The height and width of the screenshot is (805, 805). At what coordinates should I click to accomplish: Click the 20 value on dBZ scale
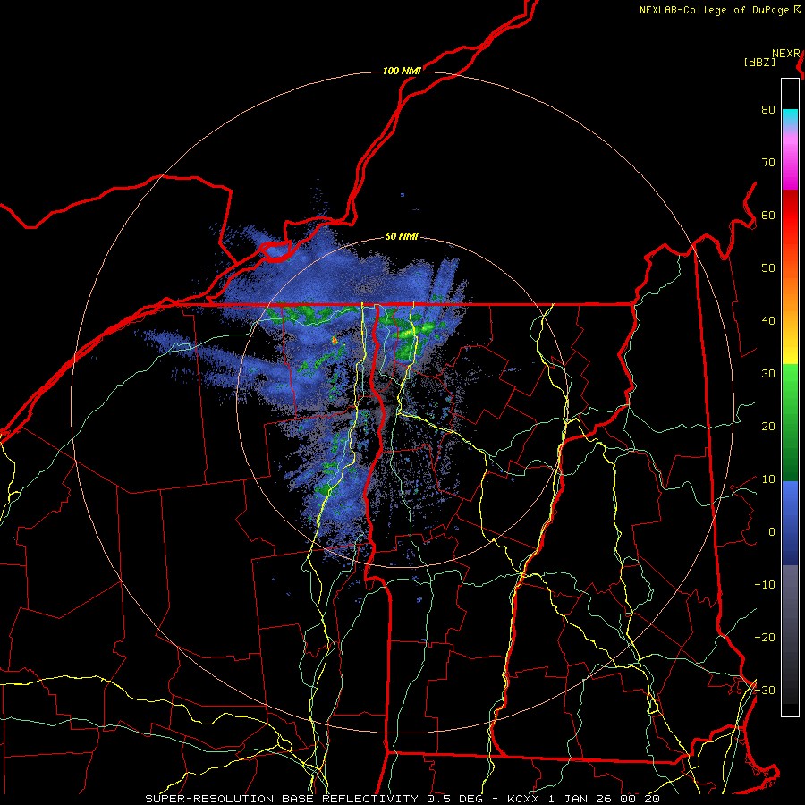click(768, 427)
